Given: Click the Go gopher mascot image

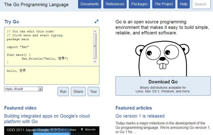Looking at the screenshot, I should 162,59.
